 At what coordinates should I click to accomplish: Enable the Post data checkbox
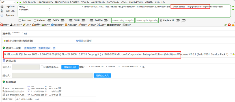coord(20,20)
